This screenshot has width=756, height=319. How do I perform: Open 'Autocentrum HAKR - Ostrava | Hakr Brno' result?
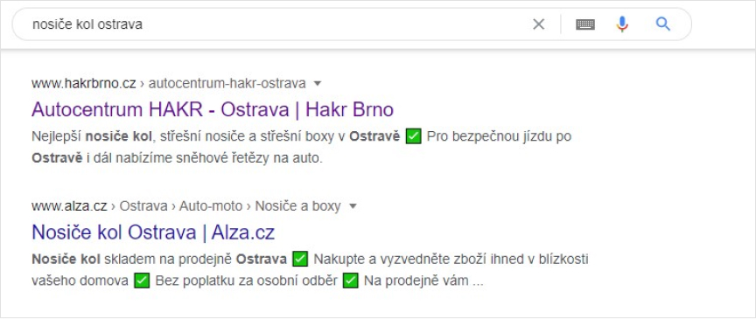(x=213, y=110)
